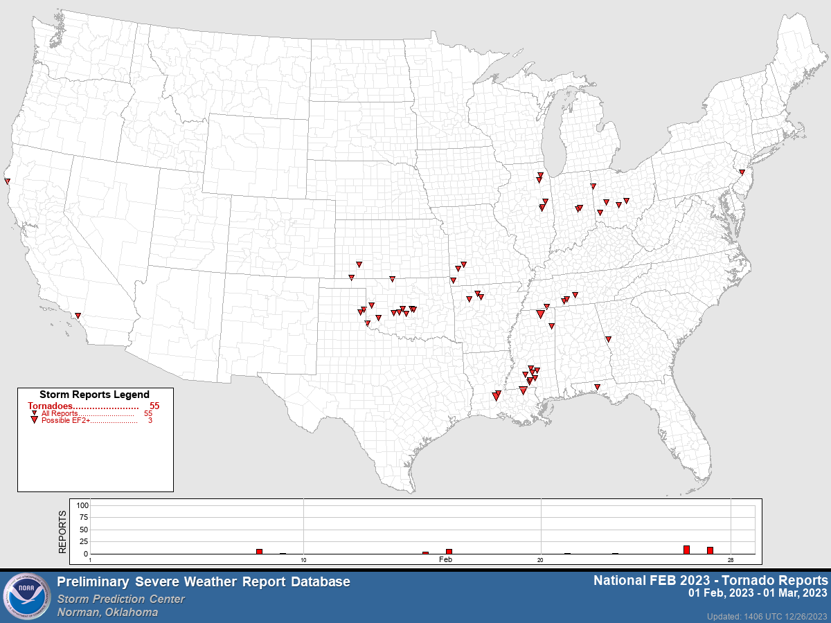Select the Possible EF2+ large triangle legend icon
The image size is (831, 623).
[x=34, y=420]
